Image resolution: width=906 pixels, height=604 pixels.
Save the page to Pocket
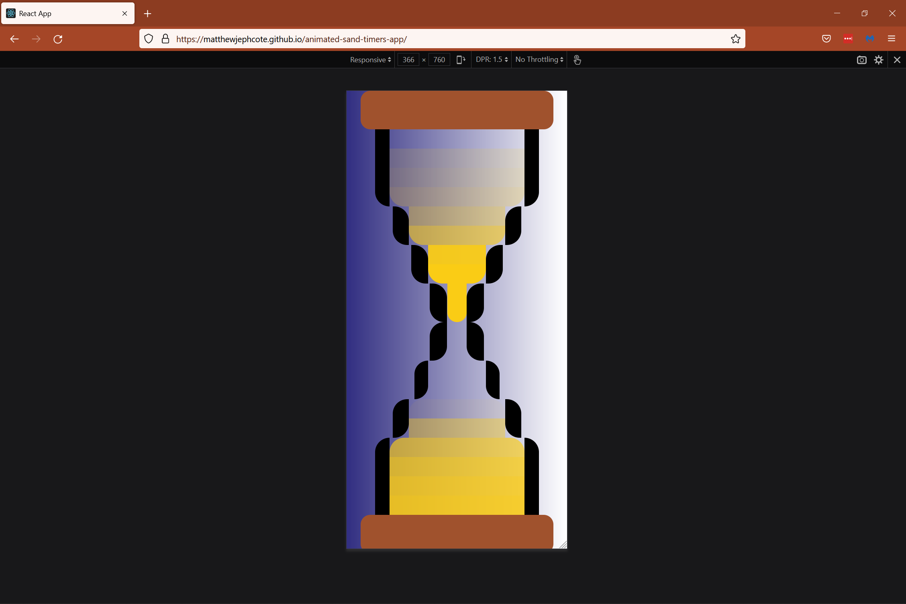coord(826,39)
